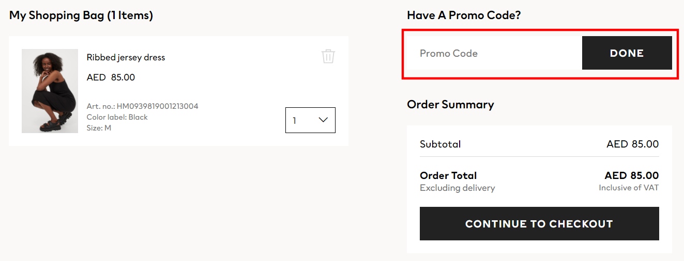Click the Promo Code input field

click(494, 53)
